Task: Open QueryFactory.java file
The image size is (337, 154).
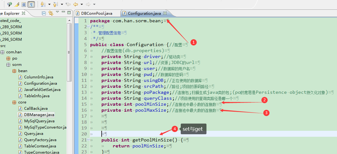Action: pos(40,140)
